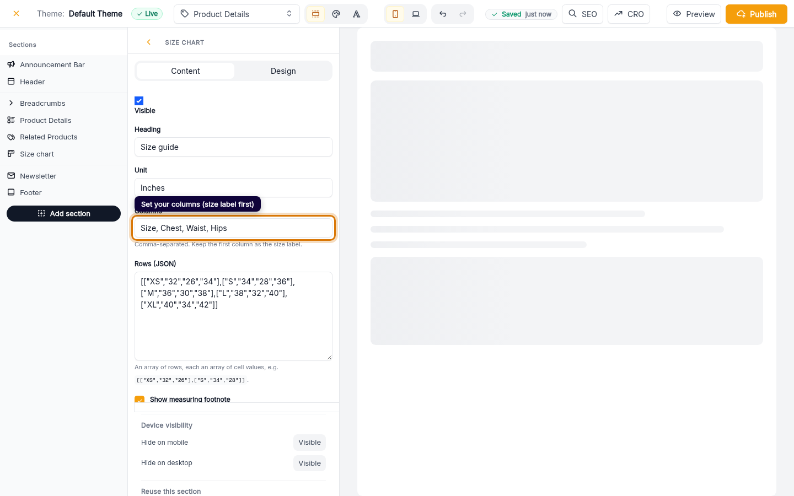Switch to desktop preview device icon
This screenshot has width=794, height=496.
point(416,14)
